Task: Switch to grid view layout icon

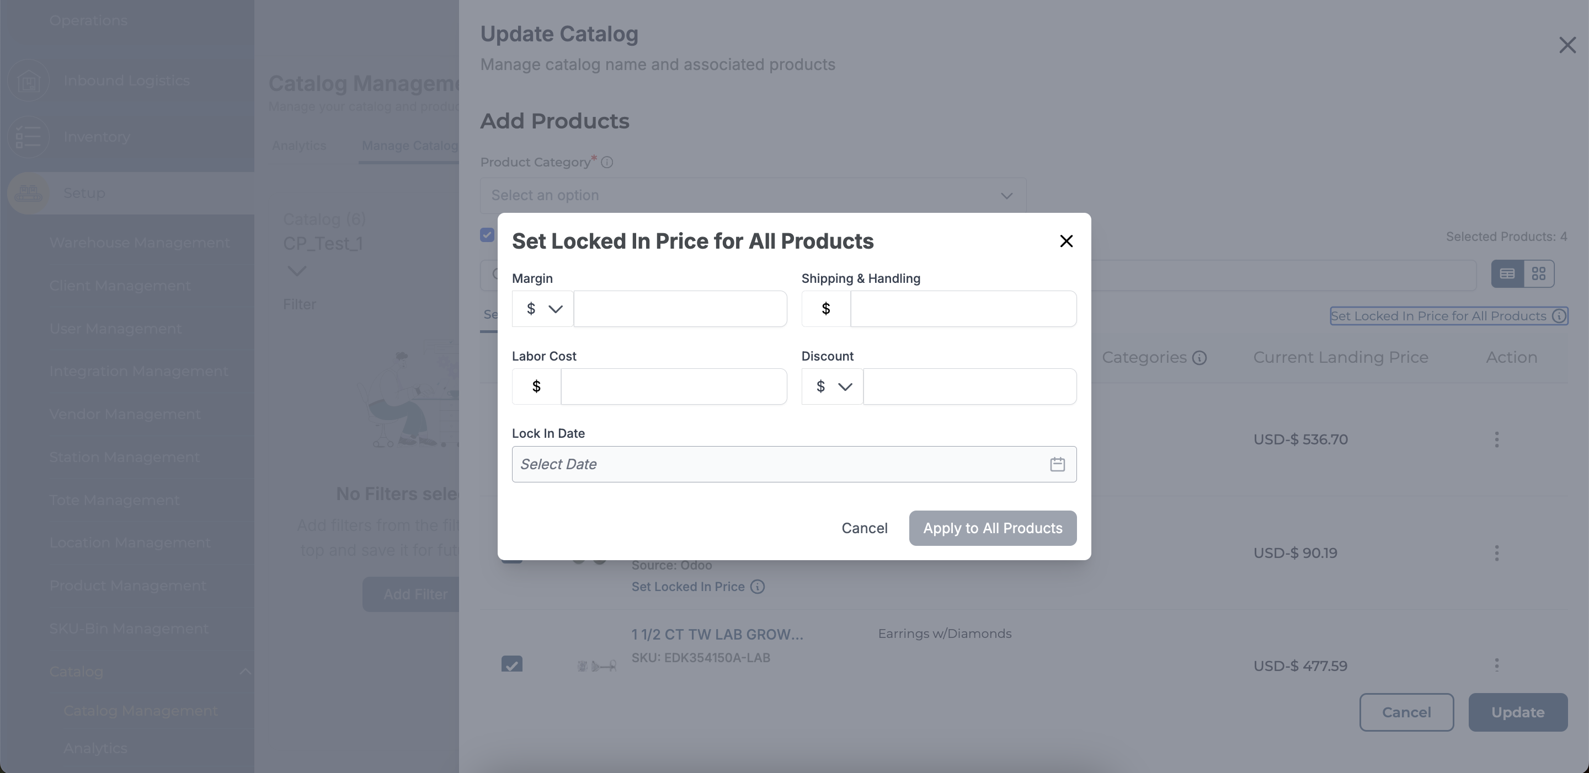Action: (x=1538, y=273)
